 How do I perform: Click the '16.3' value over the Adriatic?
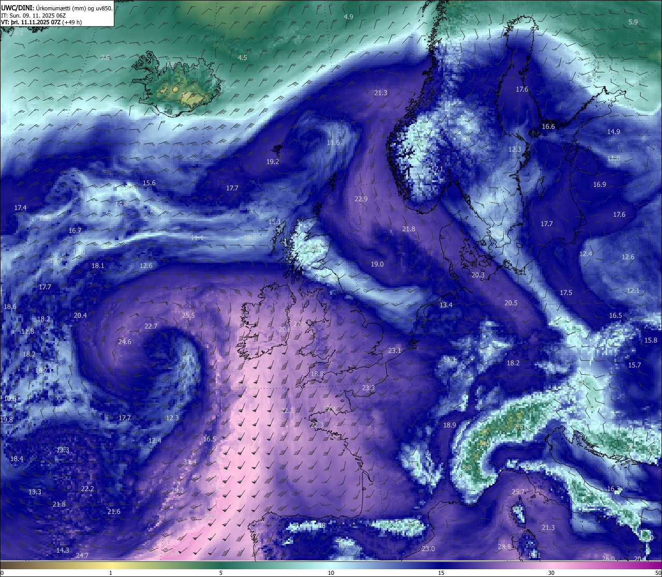click(613, 489)
